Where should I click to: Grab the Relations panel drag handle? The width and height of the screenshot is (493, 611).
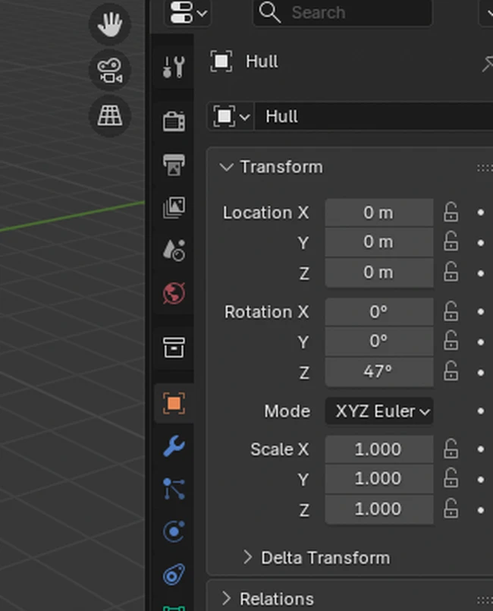(485, 600)
